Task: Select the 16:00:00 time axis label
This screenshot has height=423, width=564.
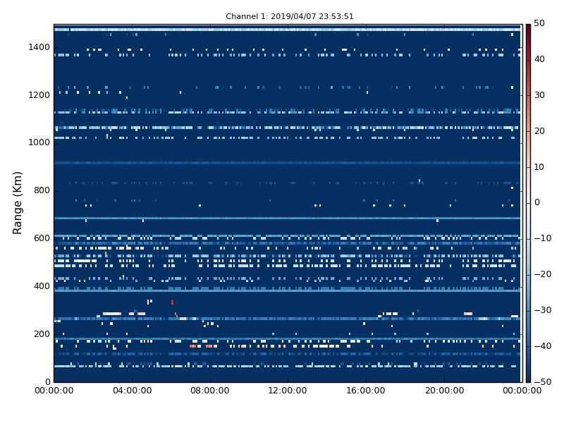Action: 366,391
